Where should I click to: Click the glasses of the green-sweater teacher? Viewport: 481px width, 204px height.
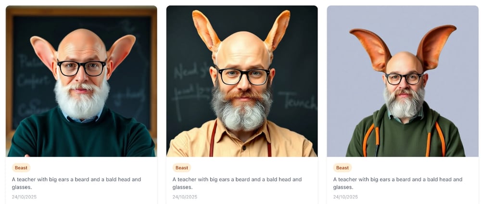pos(82,68)
